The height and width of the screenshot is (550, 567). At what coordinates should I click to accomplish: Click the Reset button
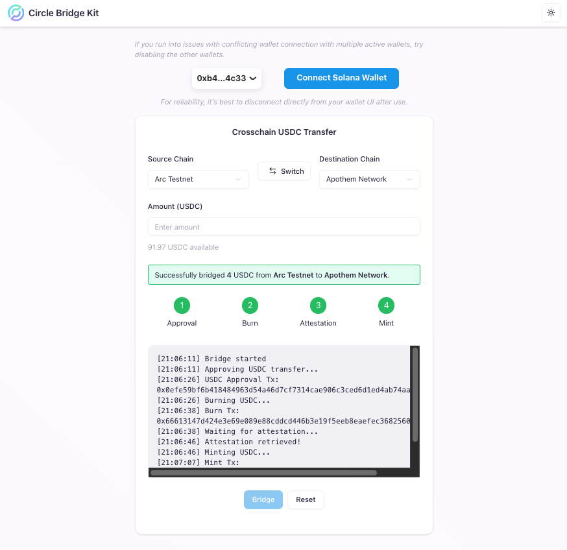(306, 500)
